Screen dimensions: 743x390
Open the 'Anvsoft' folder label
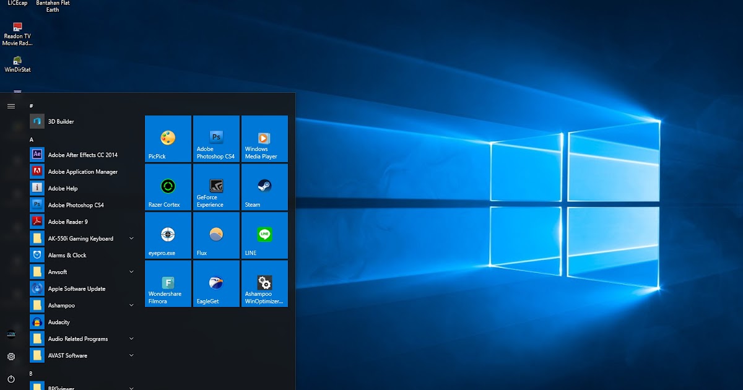pyautogui.click(x=58, y=272)
